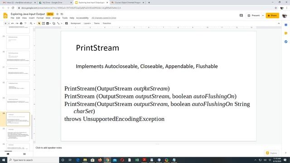Click the zoom magnifier icon
290x163 pixels.
pos(31,24)
